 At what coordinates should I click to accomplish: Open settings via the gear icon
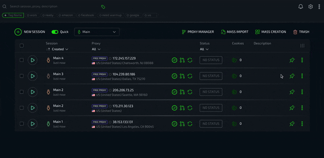pyautogui.click(x=311, y=6)
